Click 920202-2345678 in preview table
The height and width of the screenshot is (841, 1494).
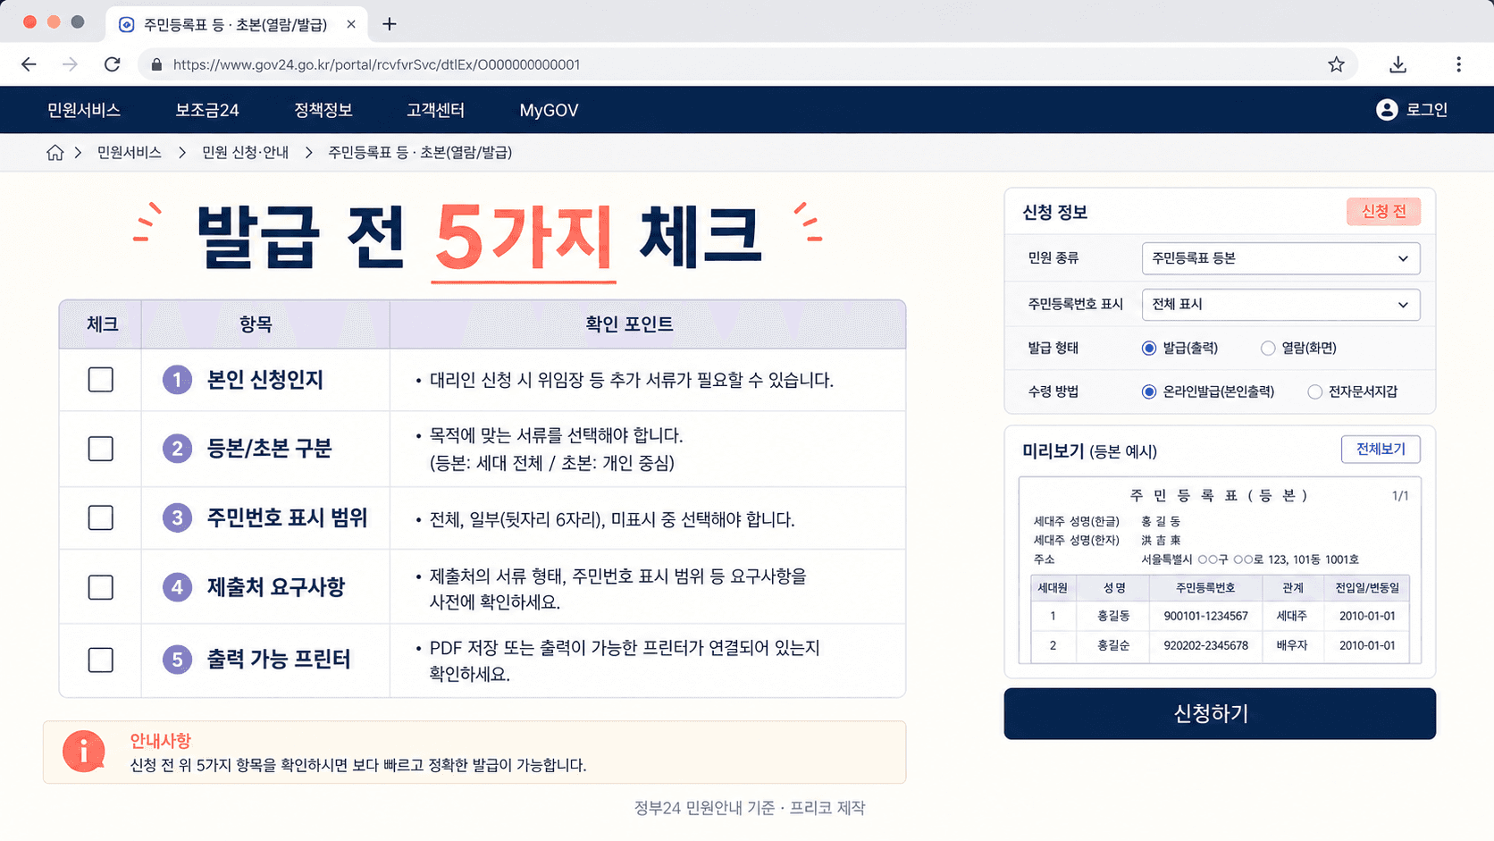click(1205, 645)
